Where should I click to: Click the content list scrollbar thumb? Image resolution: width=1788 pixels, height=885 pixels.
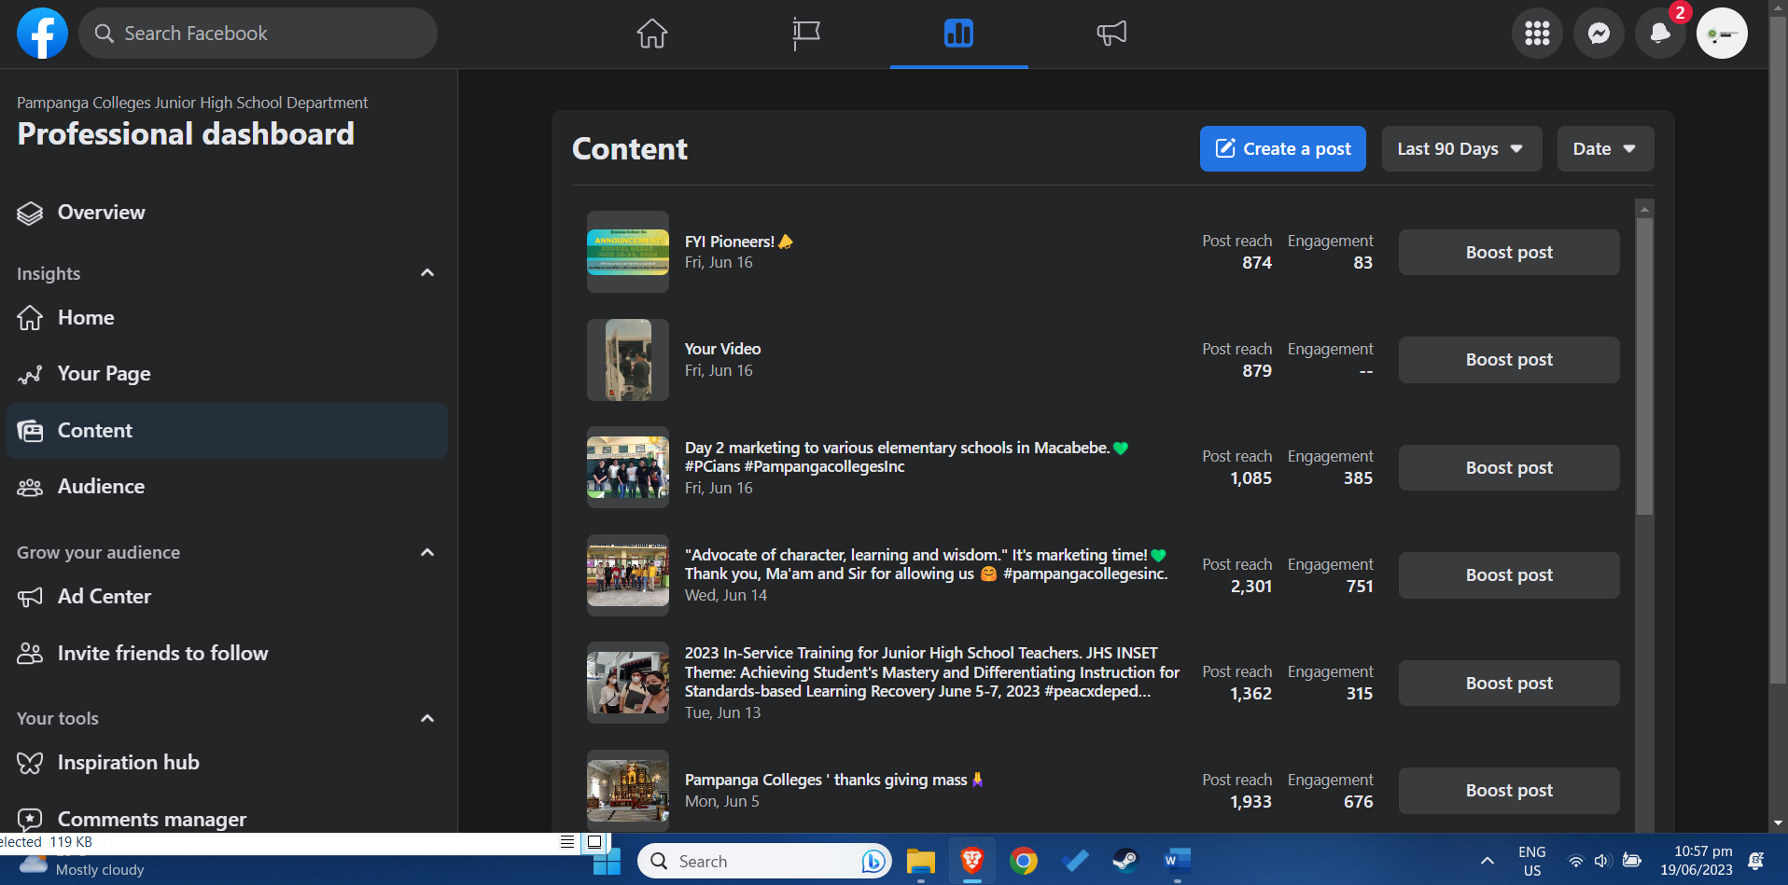click(x=1644, y=366)
